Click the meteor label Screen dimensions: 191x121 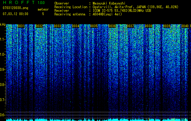point(43,9)
